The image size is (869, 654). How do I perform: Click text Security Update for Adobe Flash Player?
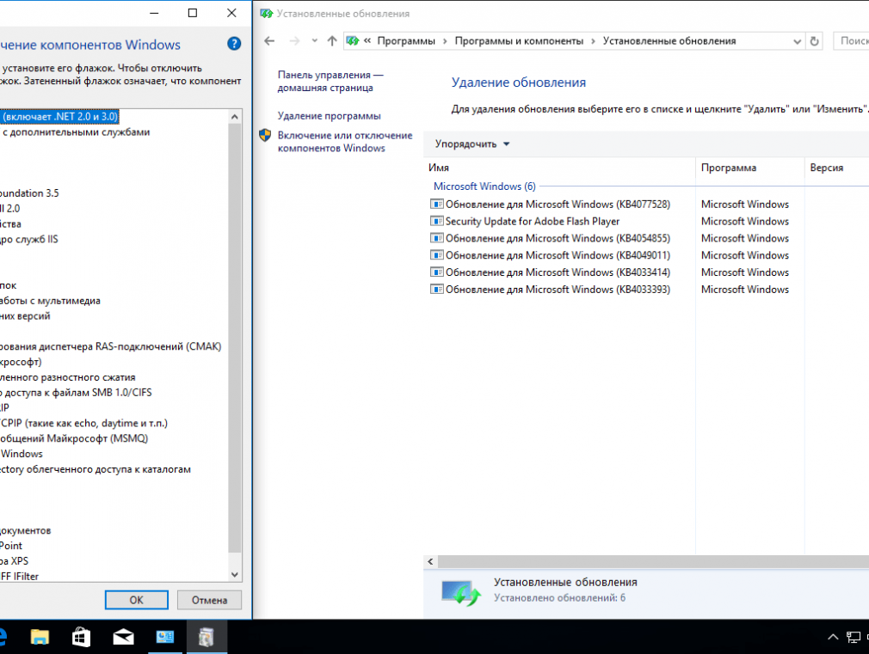pos(533,222)
